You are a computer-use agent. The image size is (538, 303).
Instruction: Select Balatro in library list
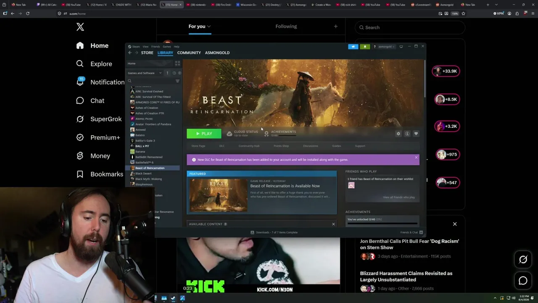140,135
